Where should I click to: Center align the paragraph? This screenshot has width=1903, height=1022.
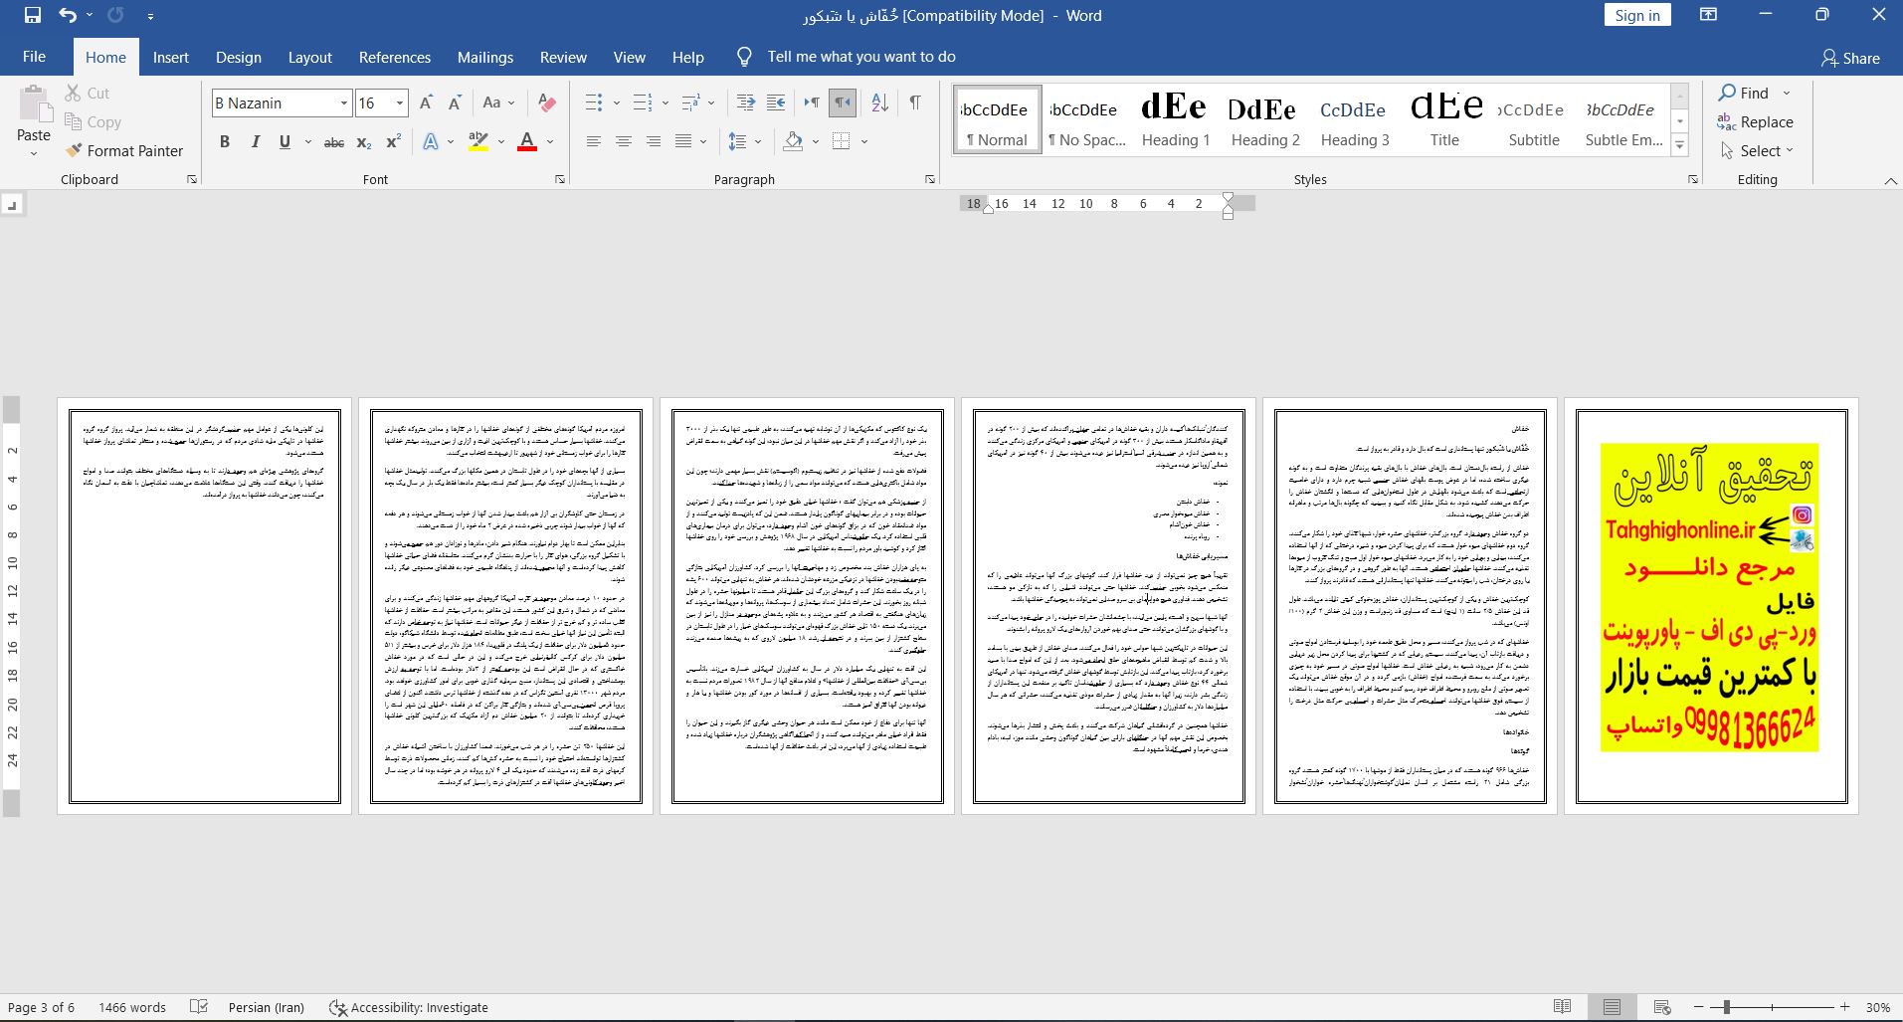(624, 142)
